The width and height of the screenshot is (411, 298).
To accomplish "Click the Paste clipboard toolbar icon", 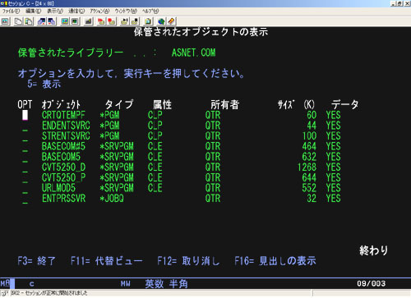I will pos(29,21).
